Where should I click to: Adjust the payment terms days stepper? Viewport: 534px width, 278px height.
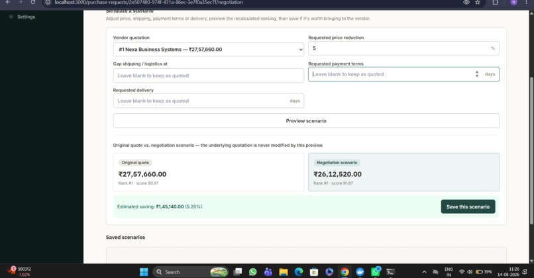pyautogui.click(x=477, y=74)
